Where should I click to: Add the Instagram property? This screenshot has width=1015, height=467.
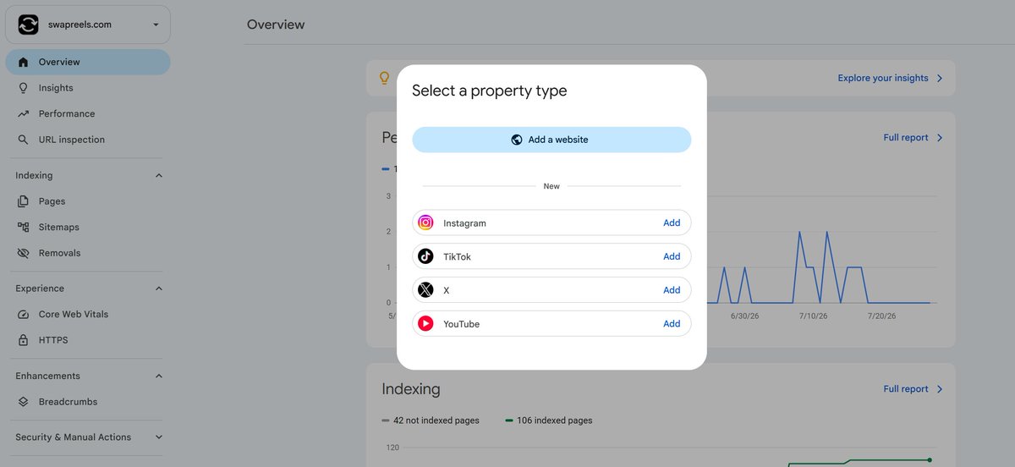pyautogui.click(x=672, y=223)
